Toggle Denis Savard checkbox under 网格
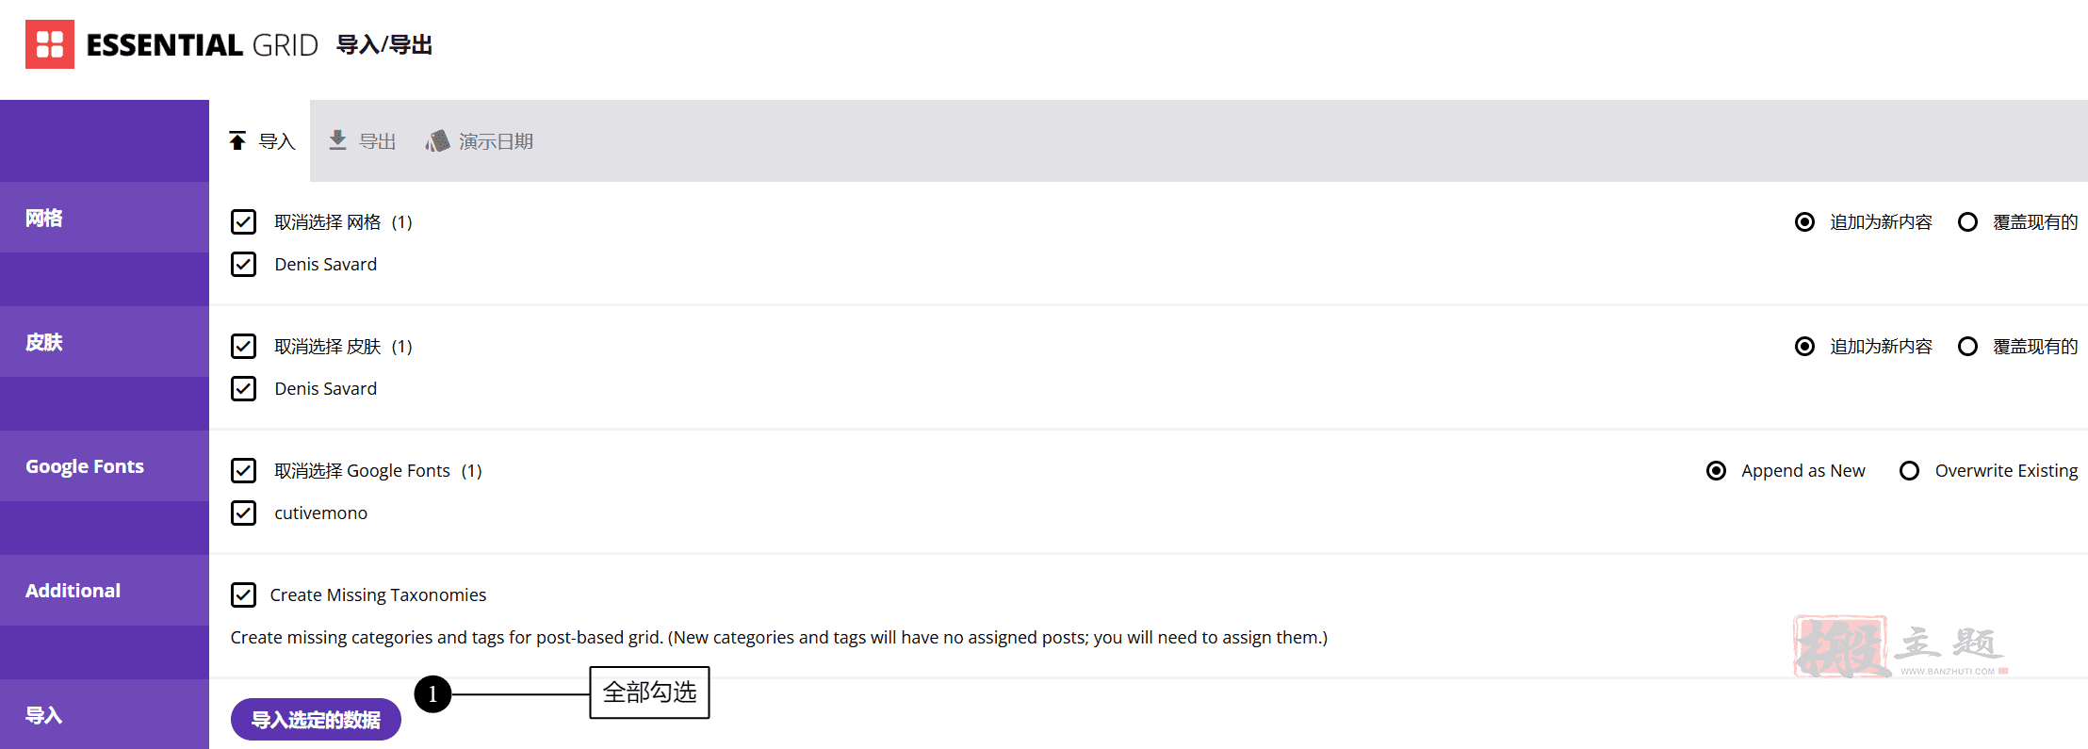This screenshot has height=749, width=2088. 243,265
